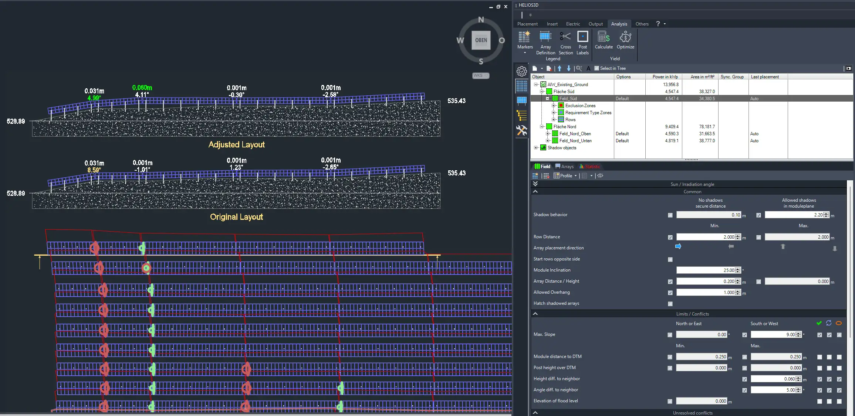The height and width of the screenshot is (416, 855).
Task: Expand the Shadow objects tree node
Action: (x=536, y=148)
